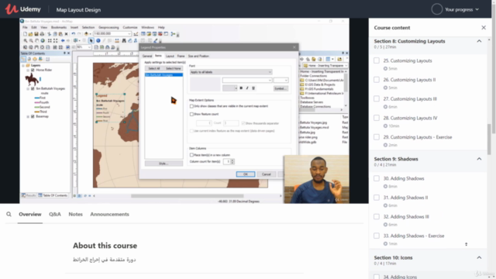The width and height of the screenshot is (496, 279).
Task: Click the ArcMap New document icon
Action: pos(25,34)
